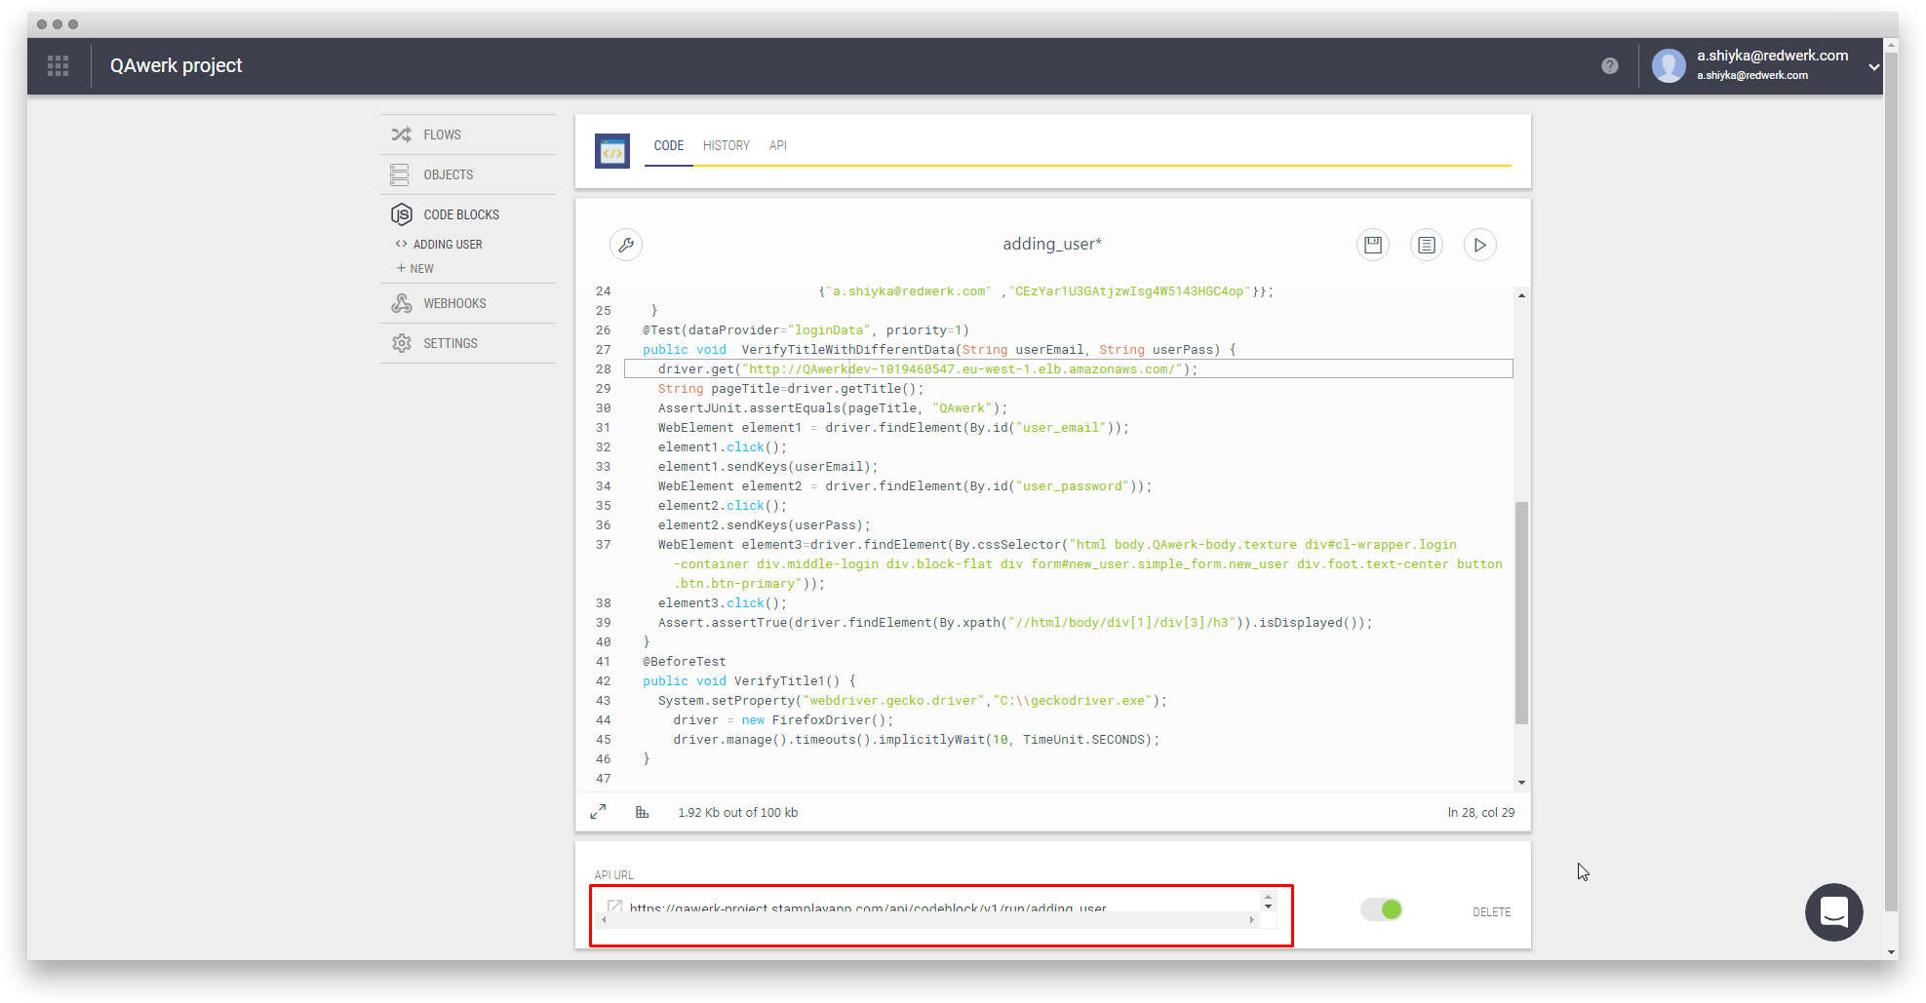Switch to the CODE tab
This screenshot has height=1003, width=1926.
[x=669, y=146]
